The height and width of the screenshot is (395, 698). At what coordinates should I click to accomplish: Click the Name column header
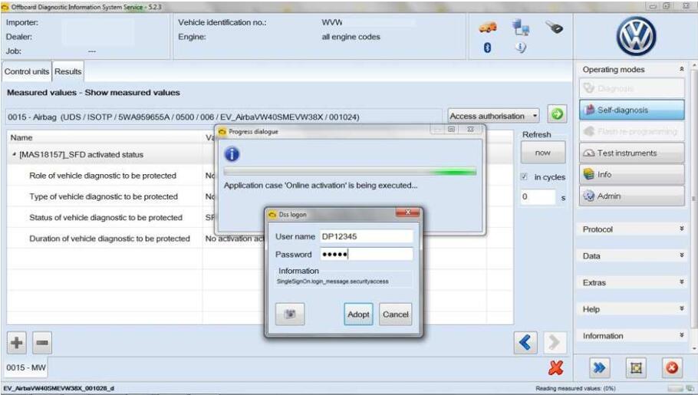(x=104, y=137)
